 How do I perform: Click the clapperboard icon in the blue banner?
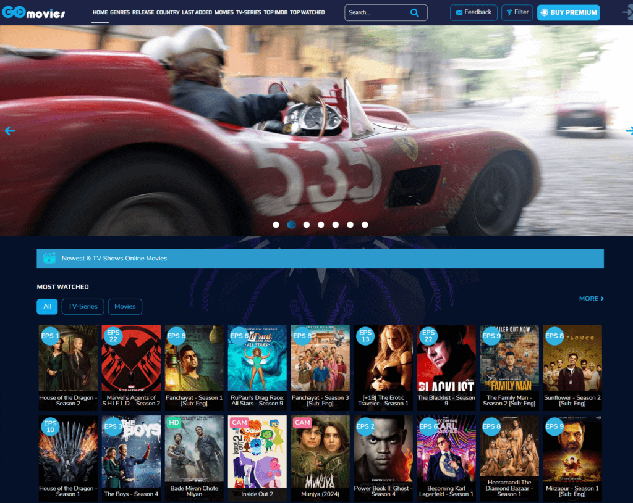coord(49,258)
